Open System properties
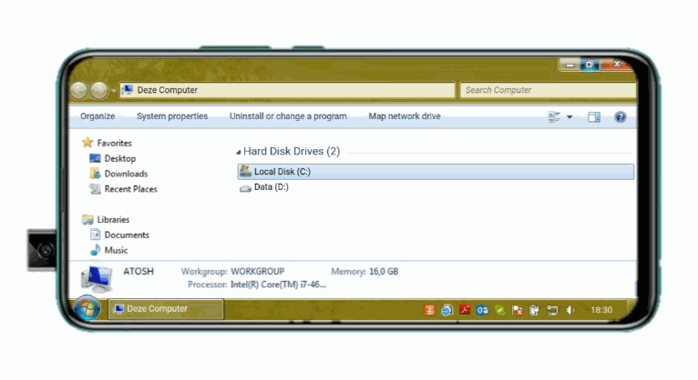This screenshot has width=698, height=380. tap(172, 116)
